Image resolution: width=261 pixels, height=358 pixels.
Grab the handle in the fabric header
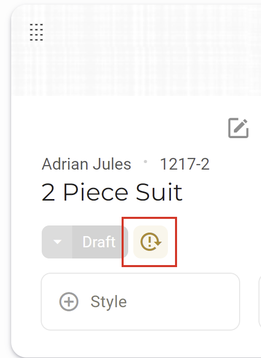(x=36, y=32)
